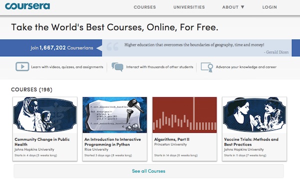The height and width of the screenshot is (184, 300).
Task: Click 'Interact with thousands of other students'
Action: (x=160, y=67)
